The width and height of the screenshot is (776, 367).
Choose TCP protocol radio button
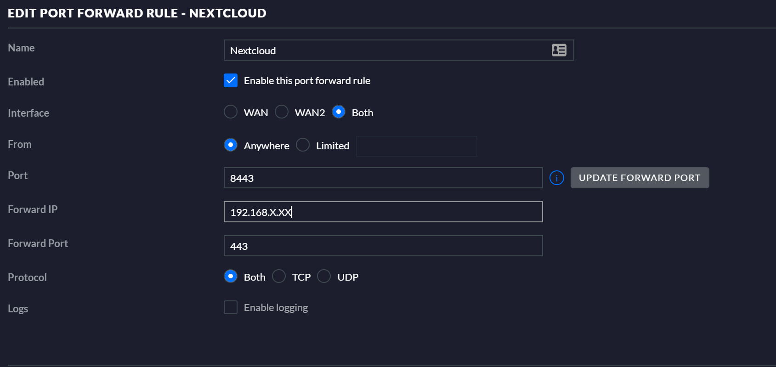[279, 277]
